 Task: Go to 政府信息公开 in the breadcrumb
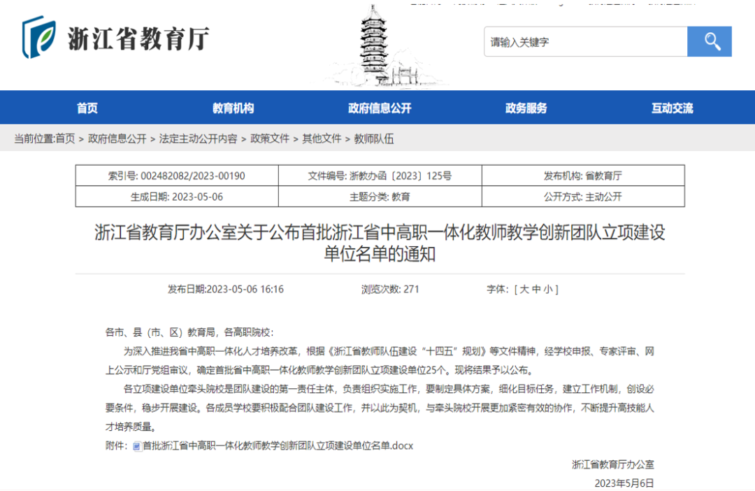(117, 138)
